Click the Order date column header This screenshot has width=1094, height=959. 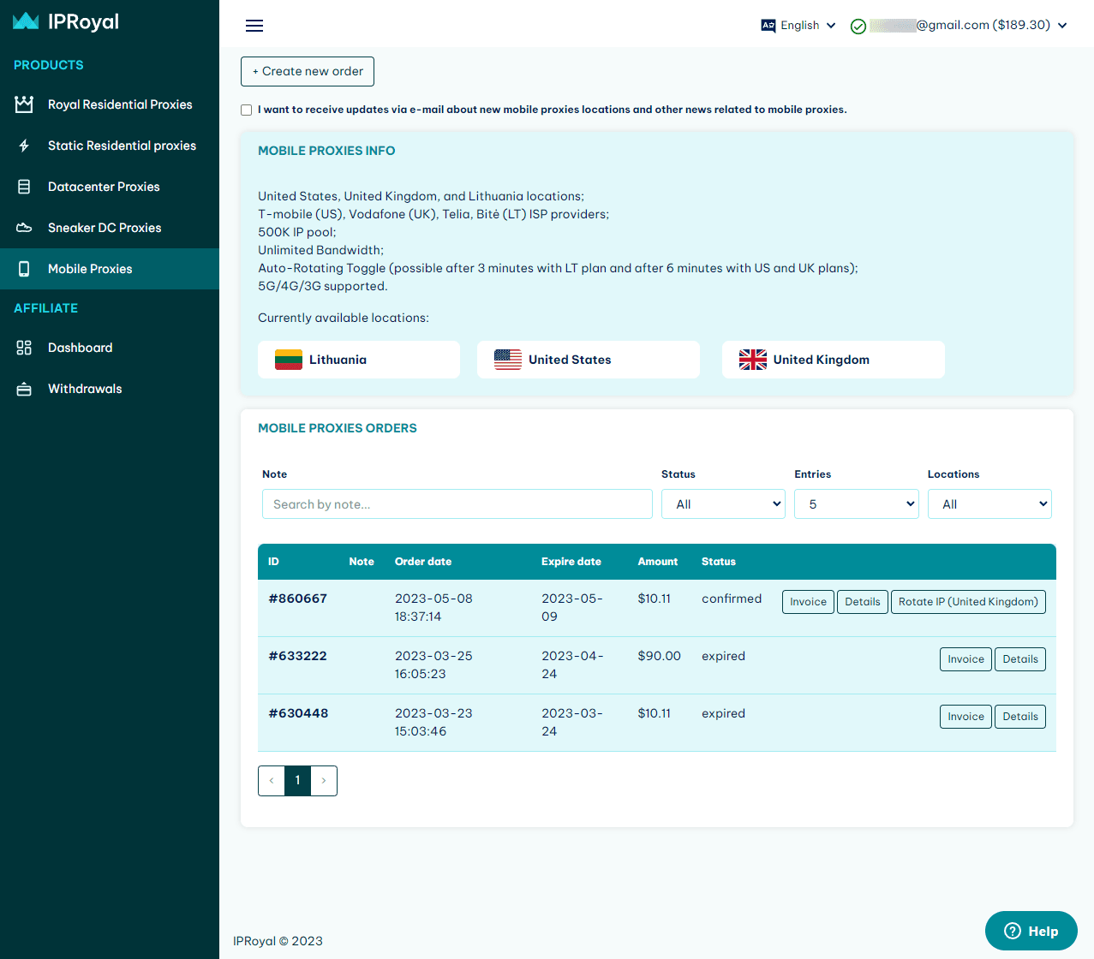(423, 562)
